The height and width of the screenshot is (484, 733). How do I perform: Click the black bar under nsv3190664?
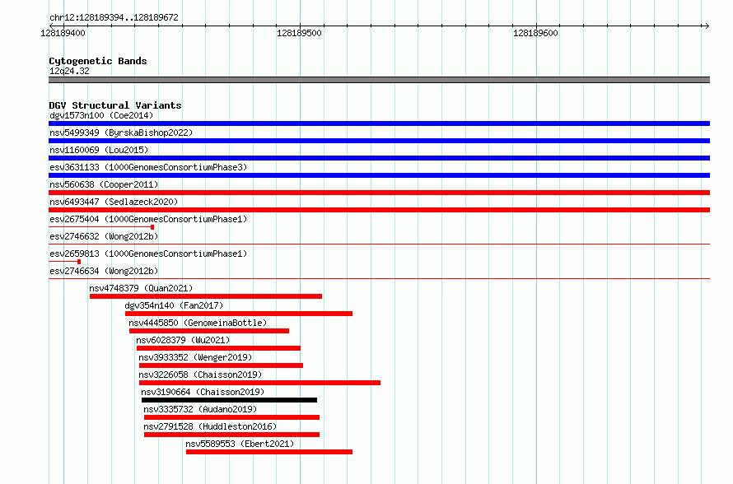[230, 400]
